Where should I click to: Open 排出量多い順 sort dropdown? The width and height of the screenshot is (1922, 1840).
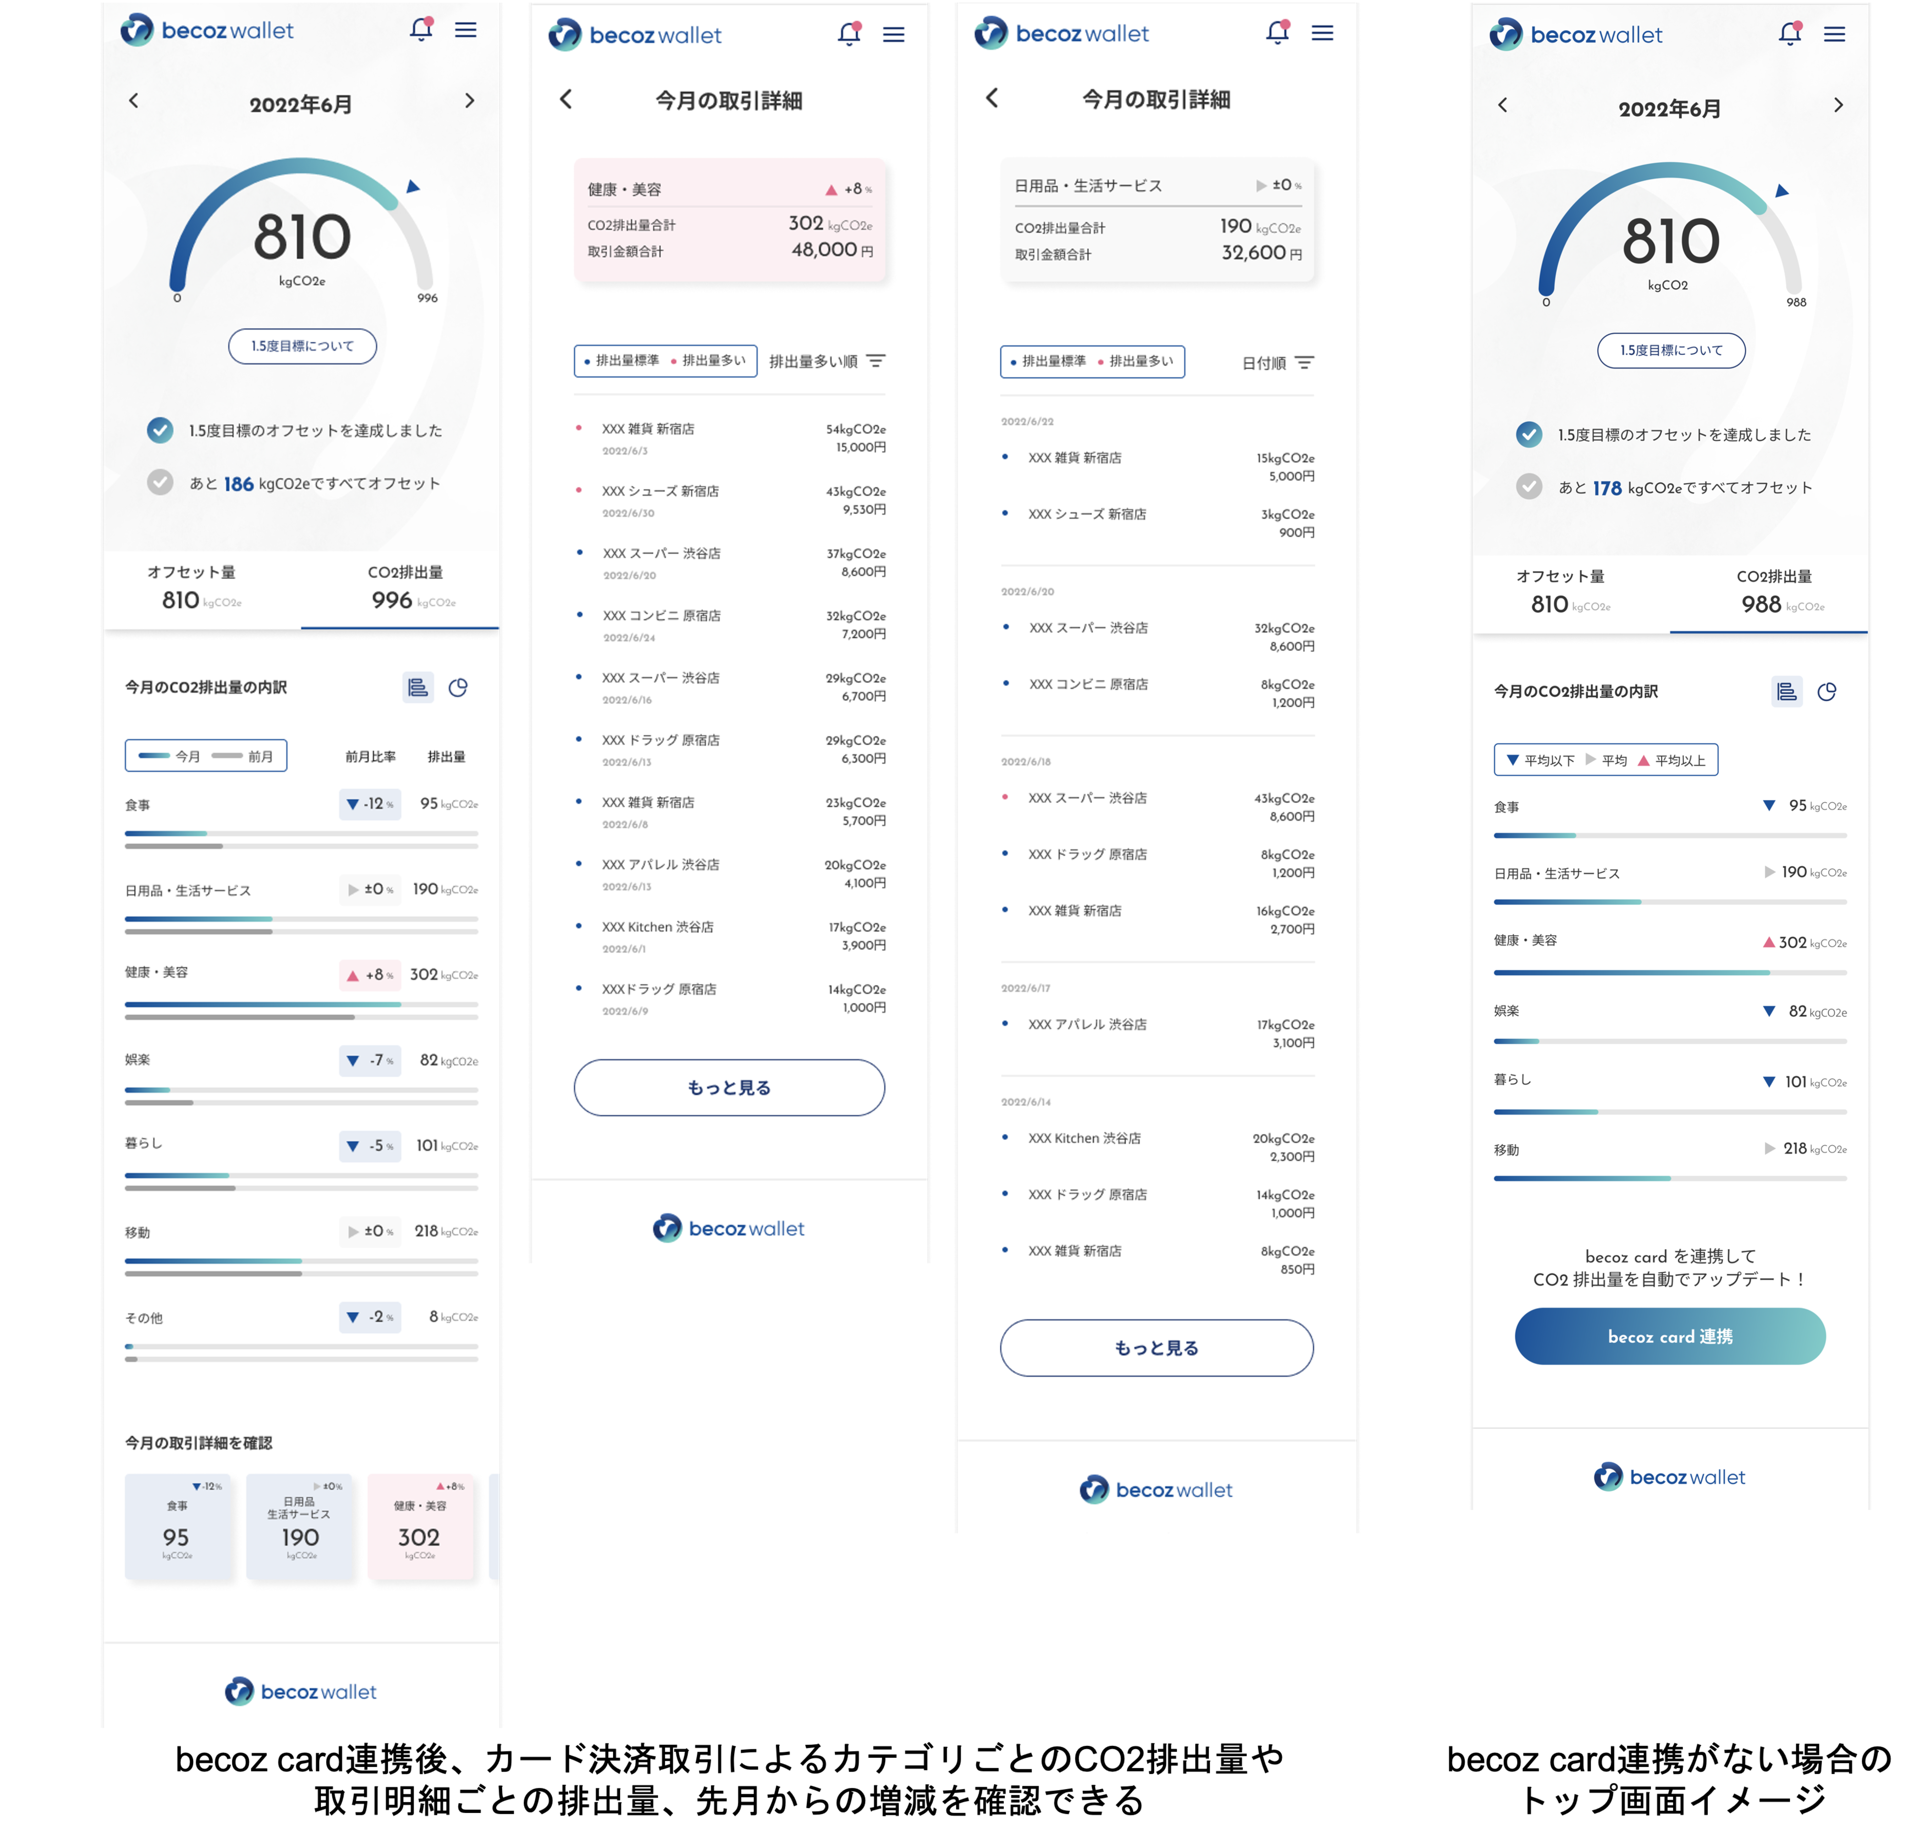pos(826,361)
